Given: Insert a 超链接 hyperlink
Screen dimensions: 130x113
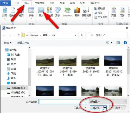Looking at the screenshot, I should pyautogui.click(x=100, y=8).
